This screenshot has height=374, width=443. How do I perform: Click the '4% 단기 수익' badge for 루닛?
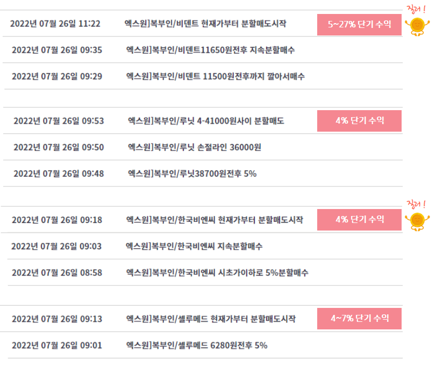[x=359, y=121]
